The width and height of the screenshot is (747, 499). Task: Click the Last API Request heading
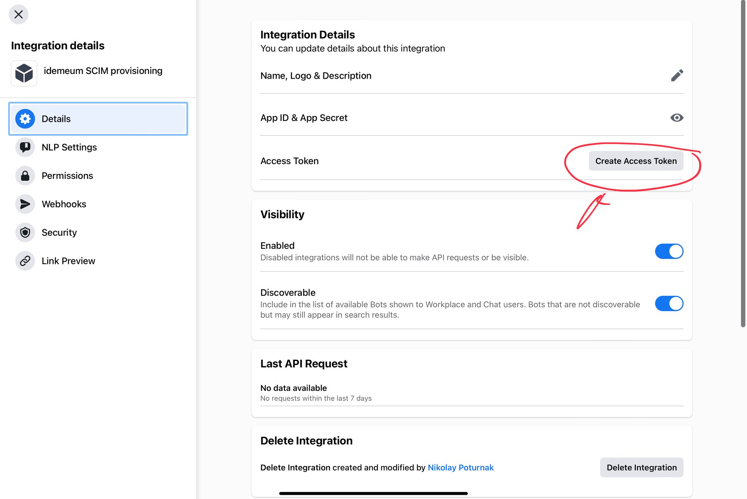tap(304, 364)
